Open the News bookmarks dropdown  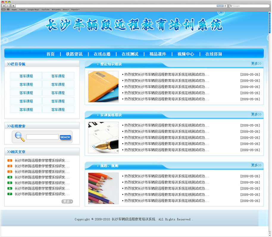(x=66, y=10)
